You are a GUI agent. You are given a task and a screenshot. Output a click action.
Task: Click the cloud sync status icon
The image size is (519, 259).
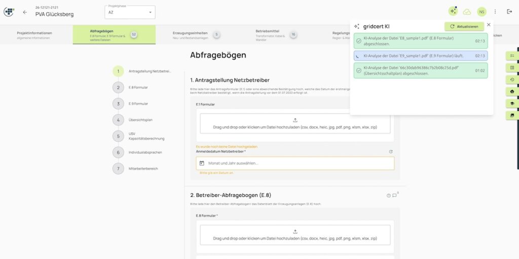[x=467, y=12]
